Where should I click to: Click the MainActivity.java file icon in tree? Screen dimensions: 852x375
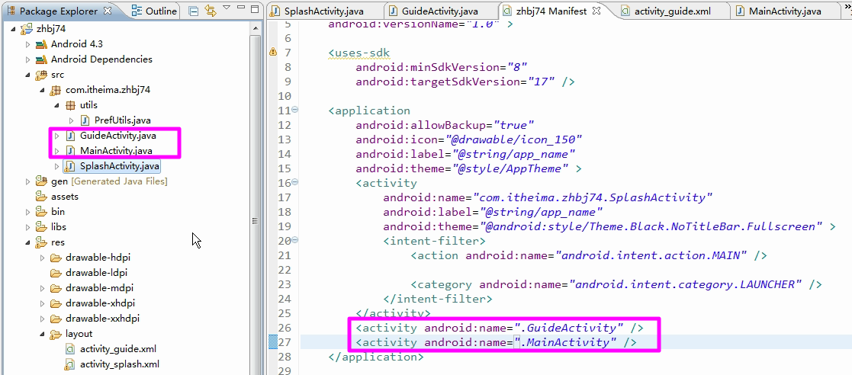click(x=70, y=150)
